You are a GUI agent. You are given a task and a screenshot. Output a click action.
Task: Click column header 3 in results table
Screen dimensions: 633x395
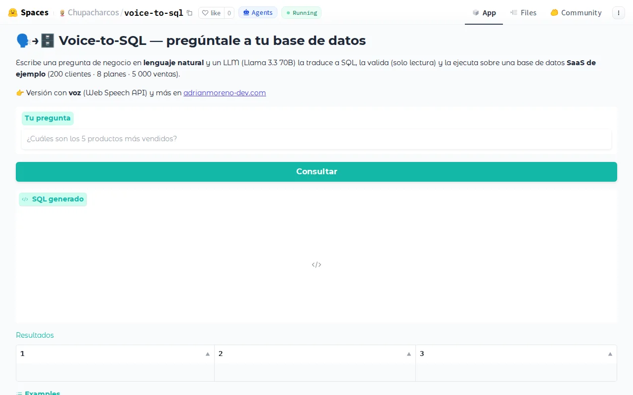516,354
